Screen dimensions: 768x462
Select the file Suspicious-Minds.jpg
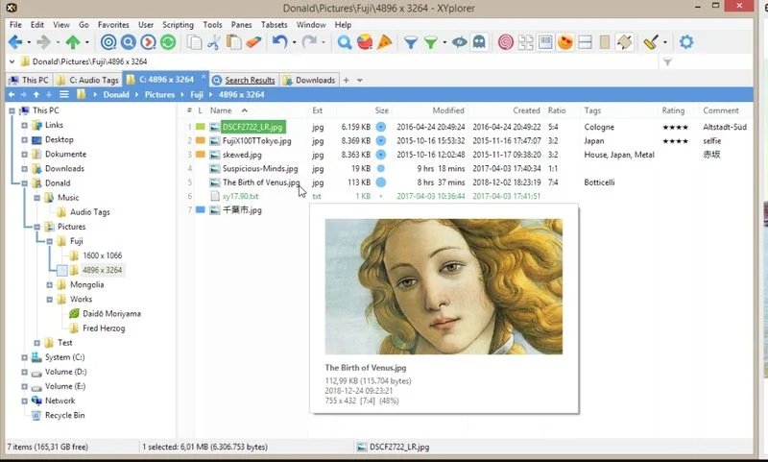[260, 168]
